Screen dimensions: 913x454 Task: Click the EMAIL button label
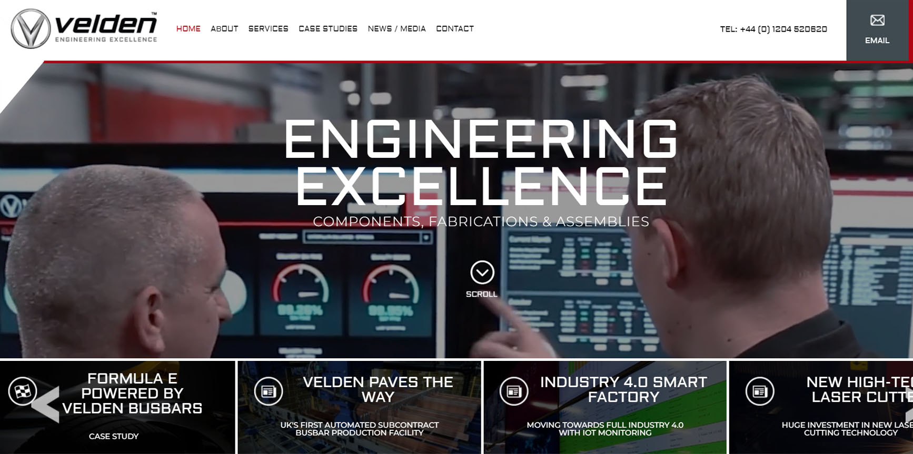[877, 41]
